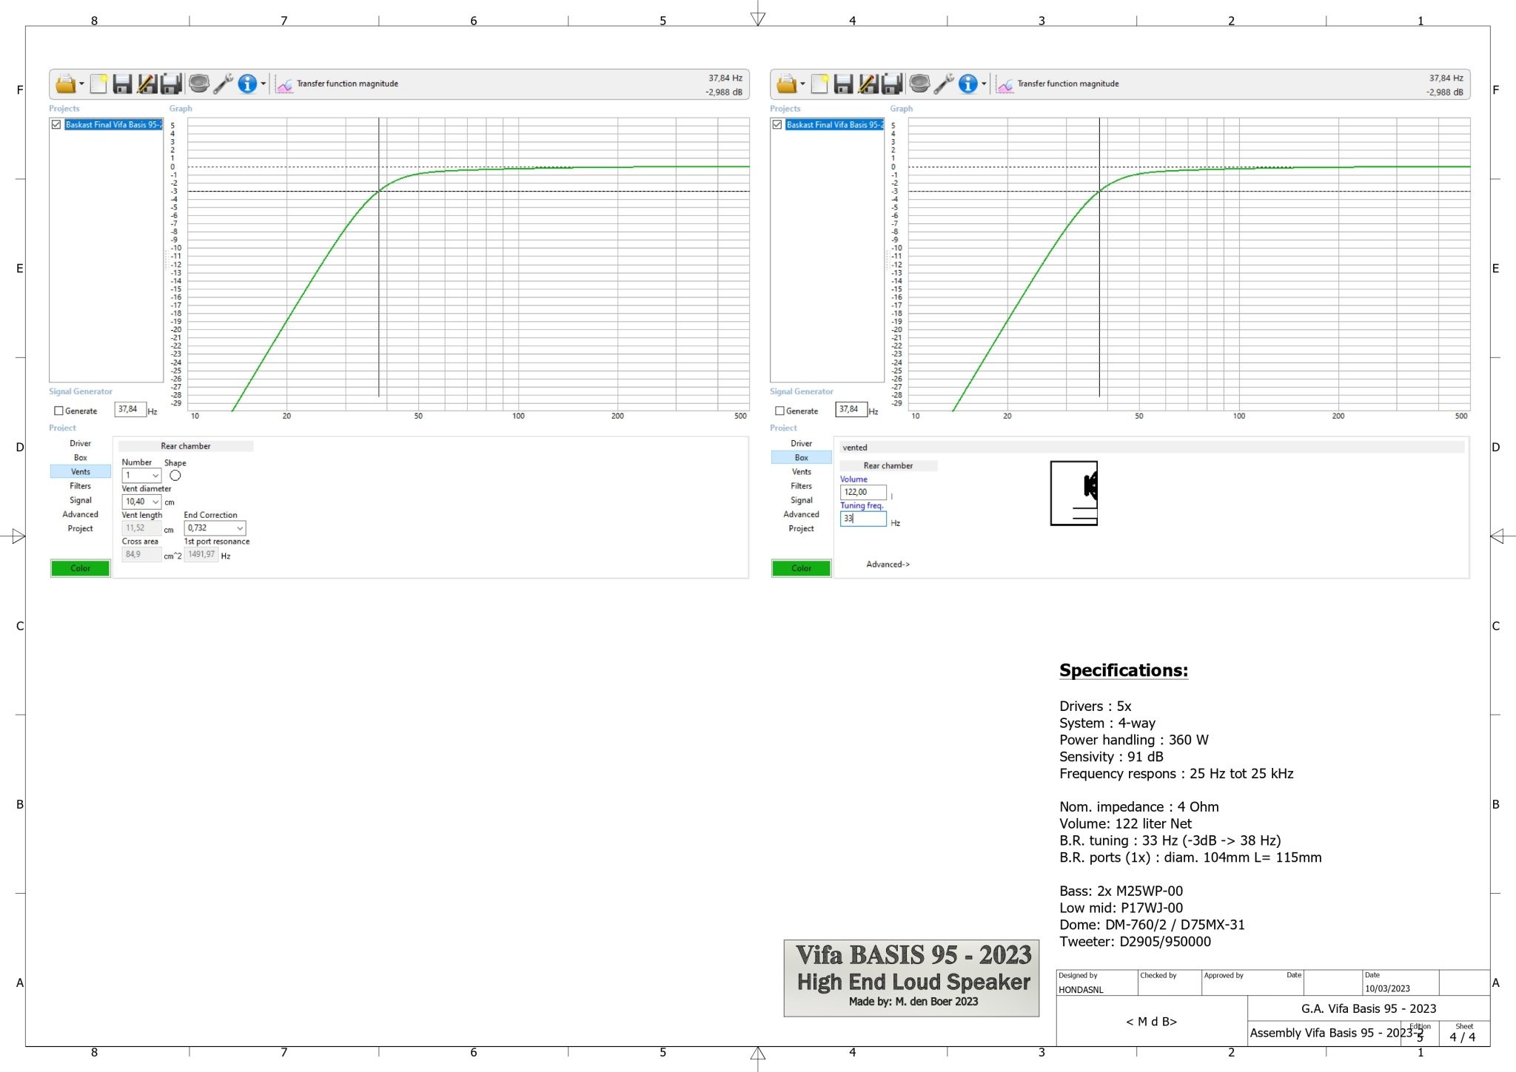Image resolution: width=1516 pixels, height=1072 pixels.
Task: Click blue info icon in Vents-settings window
Action: (247, 84)
